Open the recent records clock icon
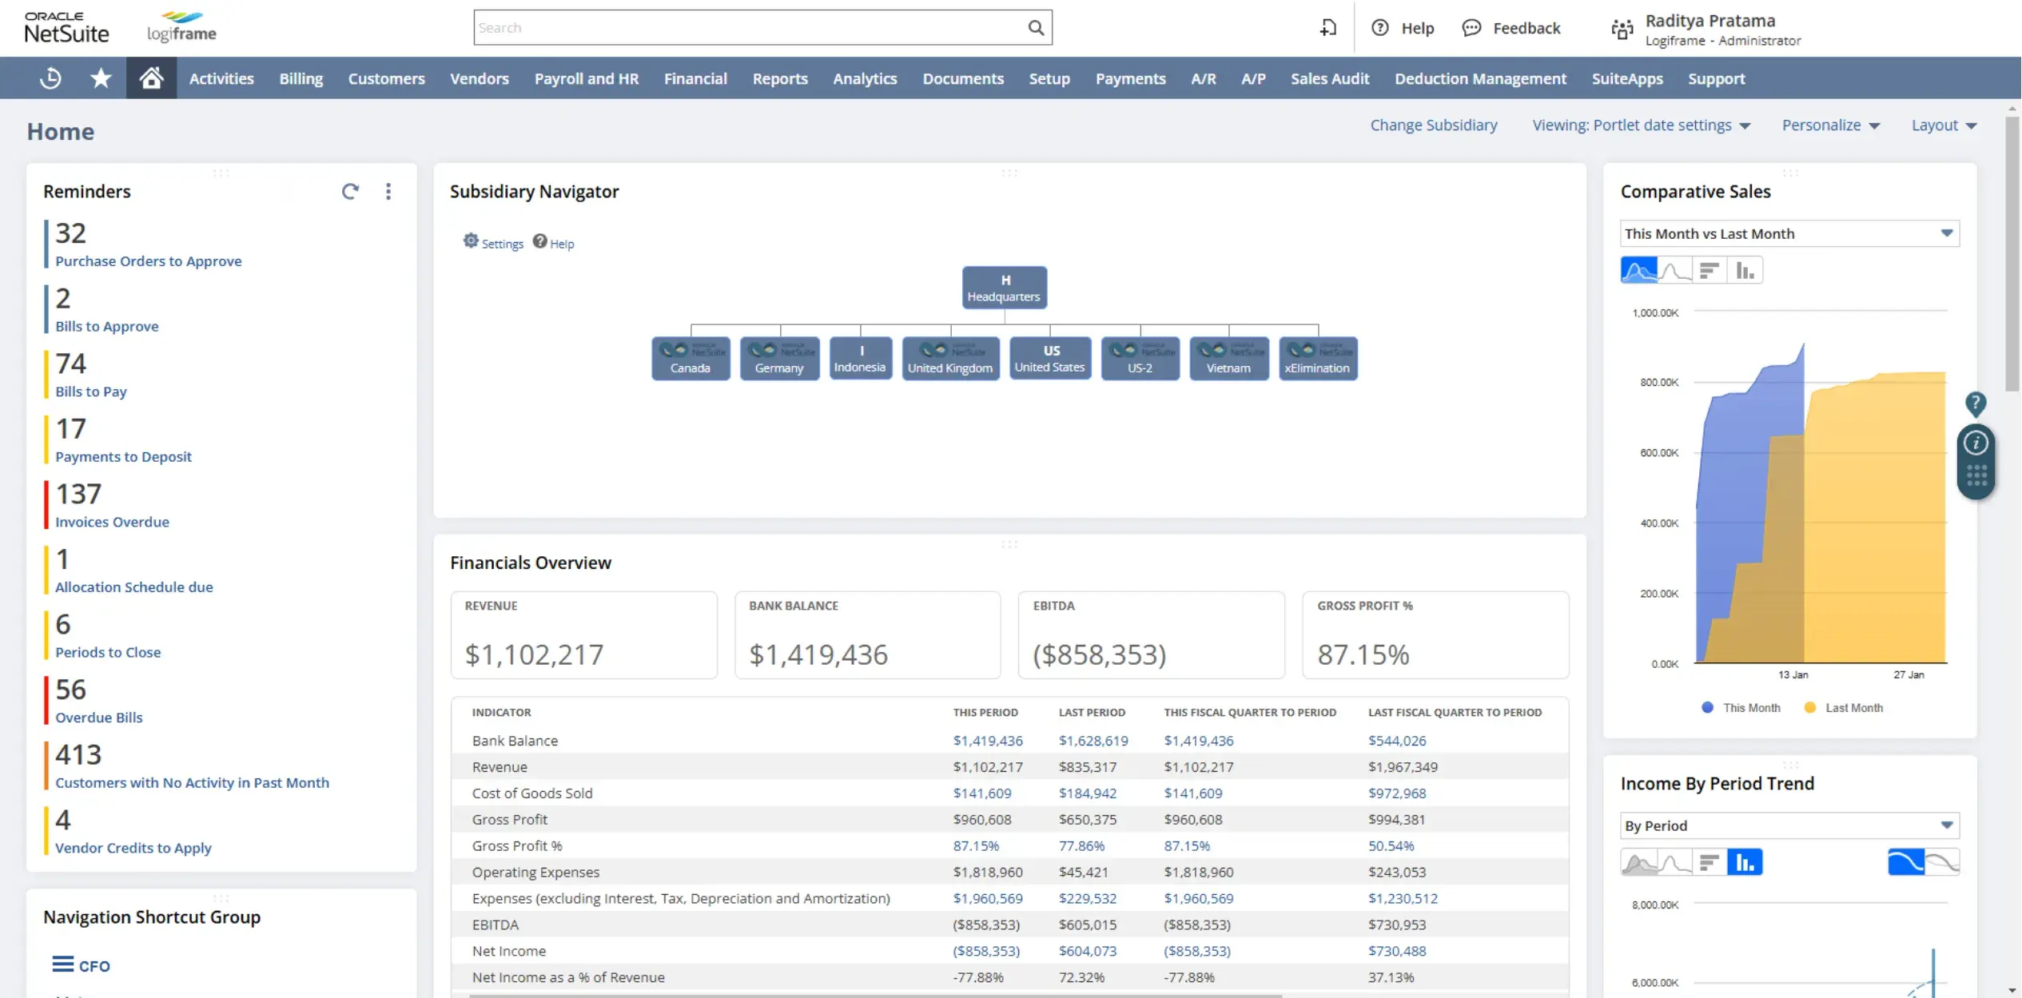Viewport: 2022px width, 998px height. [x=50, y=78]
